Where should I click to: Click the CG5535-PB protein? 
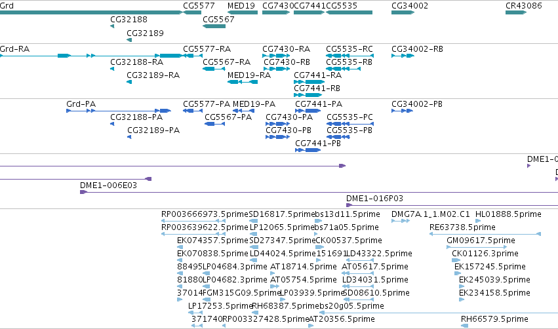[338, 137]
